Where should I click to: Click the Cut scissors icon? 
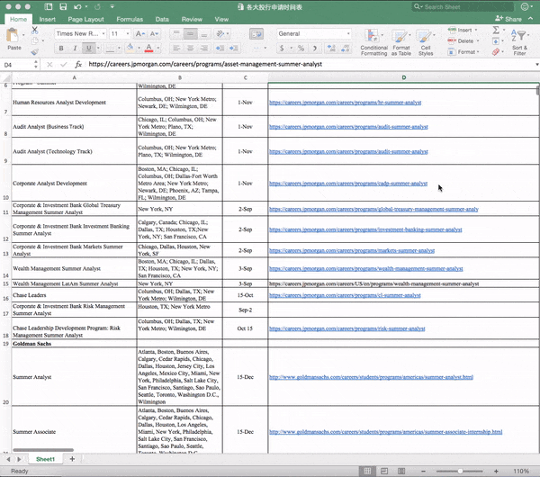click(35, 31)
